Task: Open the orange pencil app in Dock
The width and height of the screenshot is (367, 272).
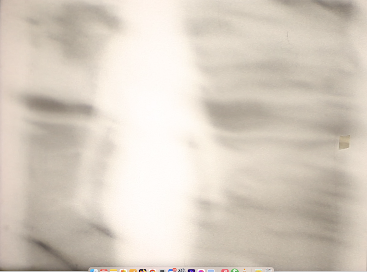Action: pos(133,270)
